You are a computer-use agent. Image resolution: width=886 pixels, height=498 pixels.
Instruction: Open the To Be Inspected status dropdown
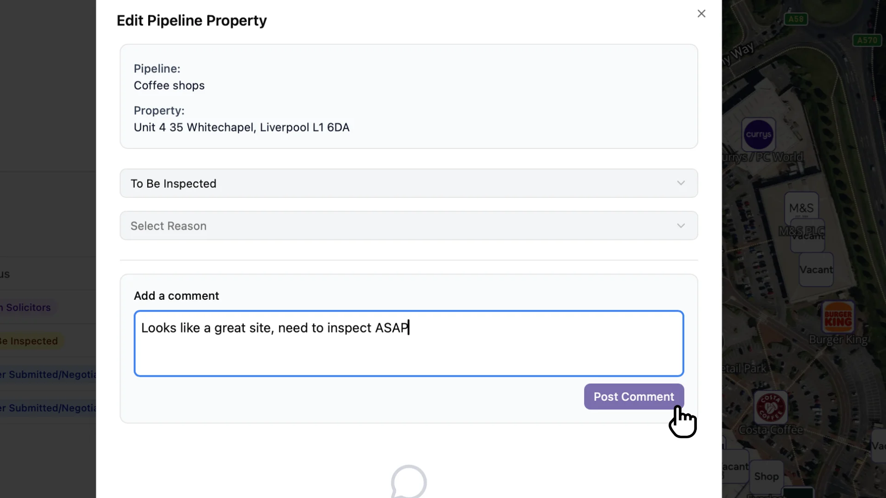click(408, 183)
